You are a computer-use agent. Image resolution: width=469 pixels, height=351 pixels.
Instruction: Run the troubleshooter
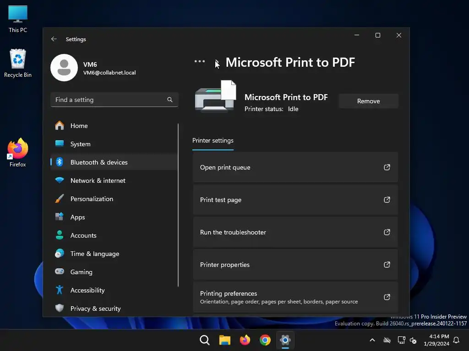pos(295,232)
